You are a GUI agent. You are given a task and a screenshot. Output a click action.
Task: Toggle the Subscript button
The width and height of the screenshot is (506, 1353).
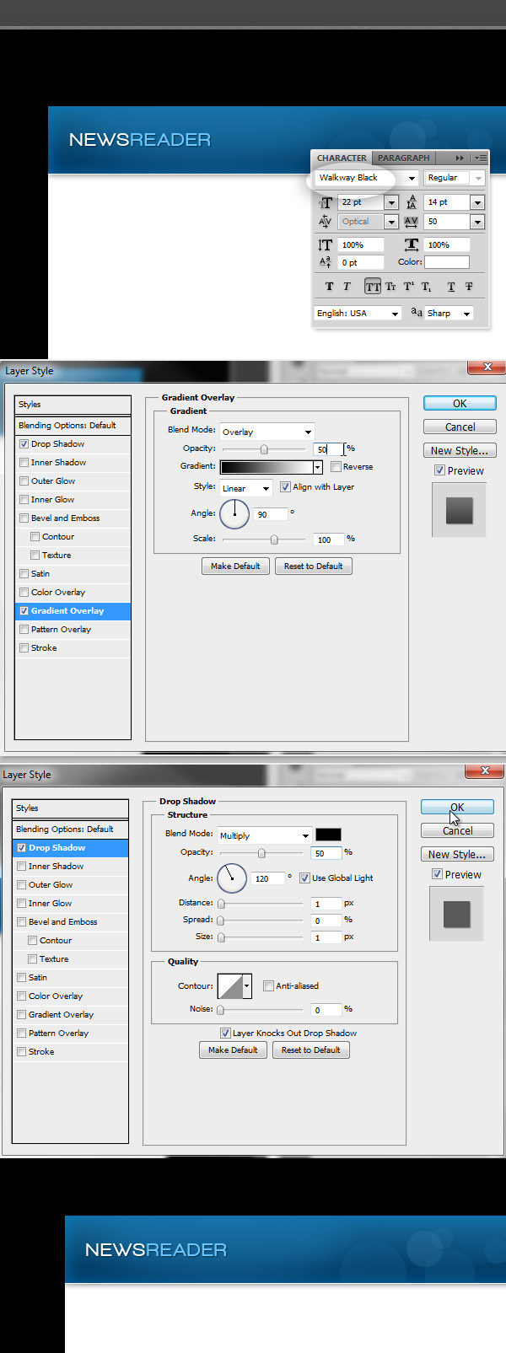pyautogui.click(x=426, y=287)
